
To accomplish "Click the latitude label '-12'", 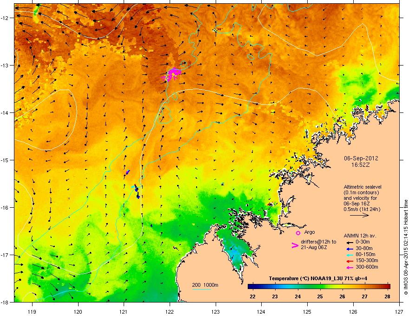I will coord(5,18).
